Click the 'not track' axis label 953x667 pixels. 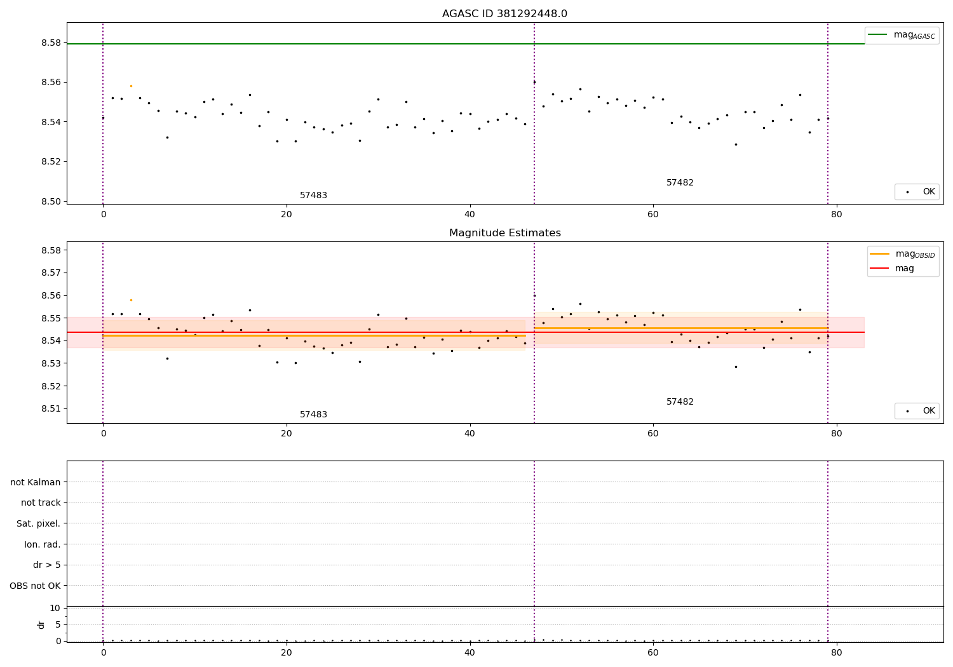click(x=41, y=502)
